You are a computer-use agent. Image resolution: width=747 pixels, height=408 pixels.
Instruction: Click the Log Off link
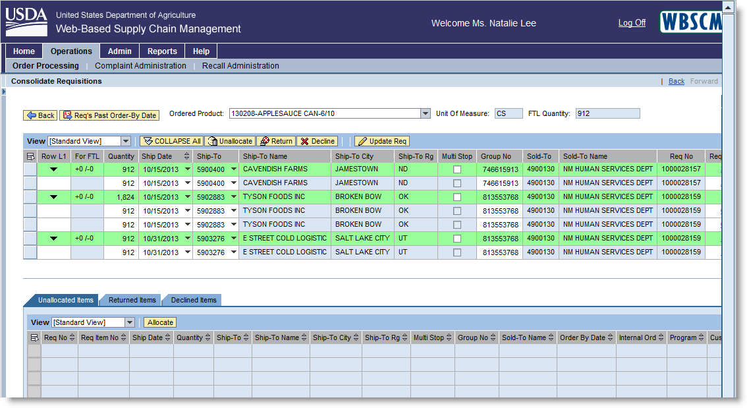click(x=632, y=23)
